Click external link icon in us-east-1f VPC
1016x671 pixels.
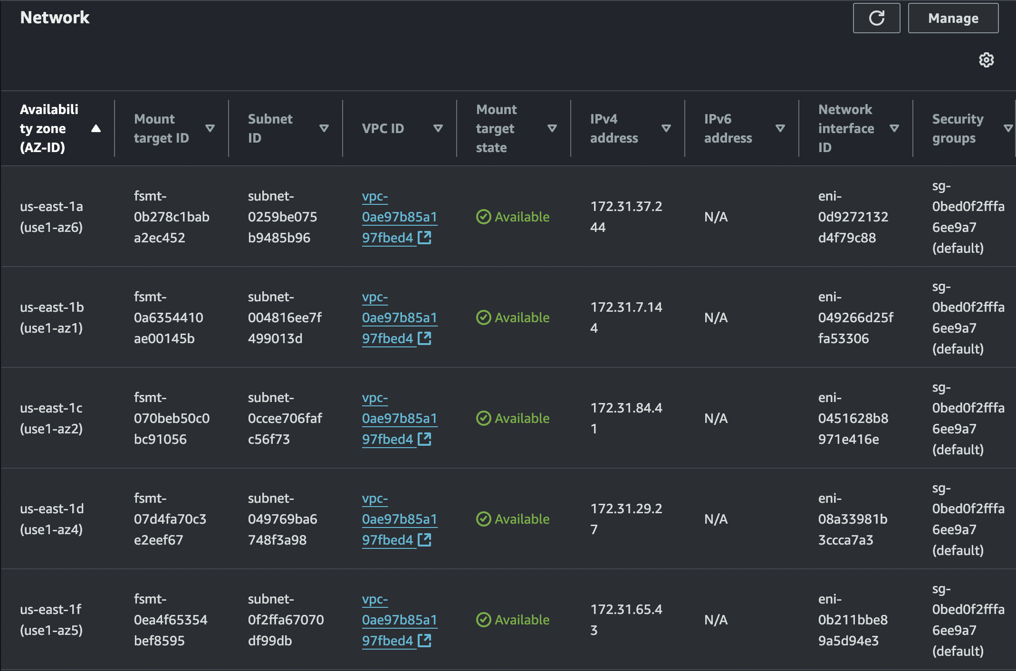[x=424, y=641]
